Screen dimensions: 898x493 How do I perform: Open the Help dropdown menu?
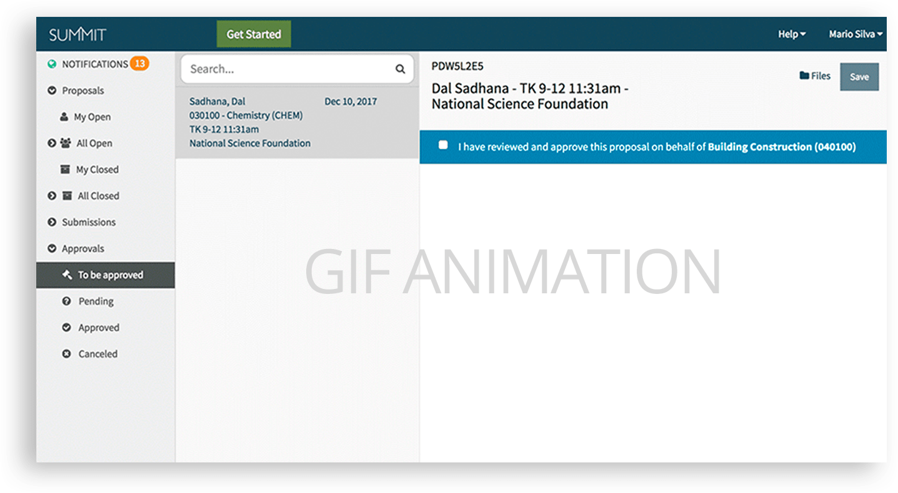pos(791,34)
